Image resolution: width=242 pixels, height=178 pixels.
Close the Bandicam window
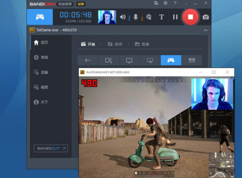pyautogui.click(x=205, y=3)
